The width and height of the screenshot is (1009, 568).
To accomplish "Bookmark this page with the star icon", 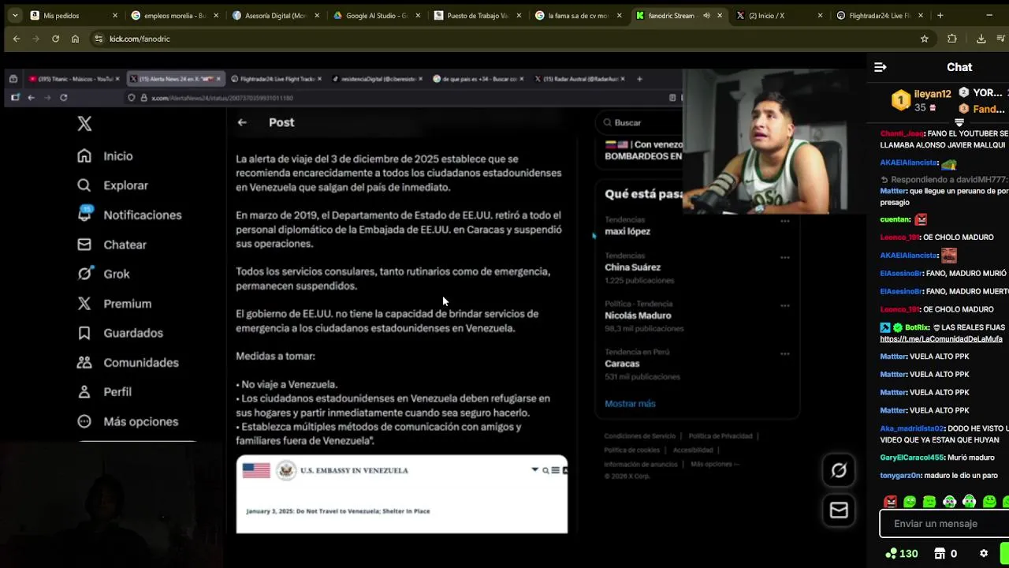I will click(x=925, y=39).
